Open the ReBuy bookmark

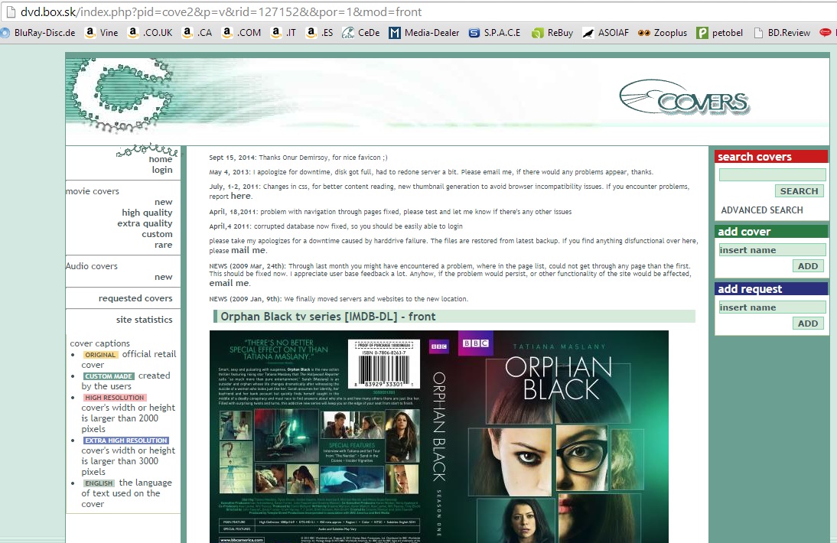552,33
